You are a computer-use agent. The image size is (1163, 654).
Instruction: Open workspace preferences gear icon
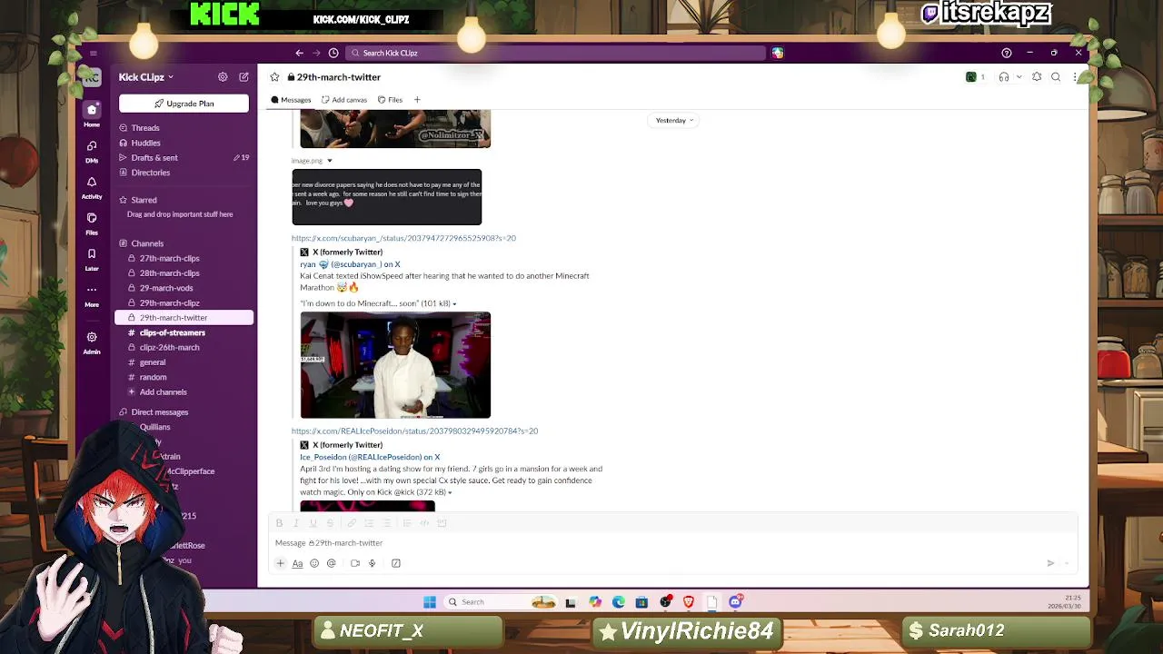[223, 77]
